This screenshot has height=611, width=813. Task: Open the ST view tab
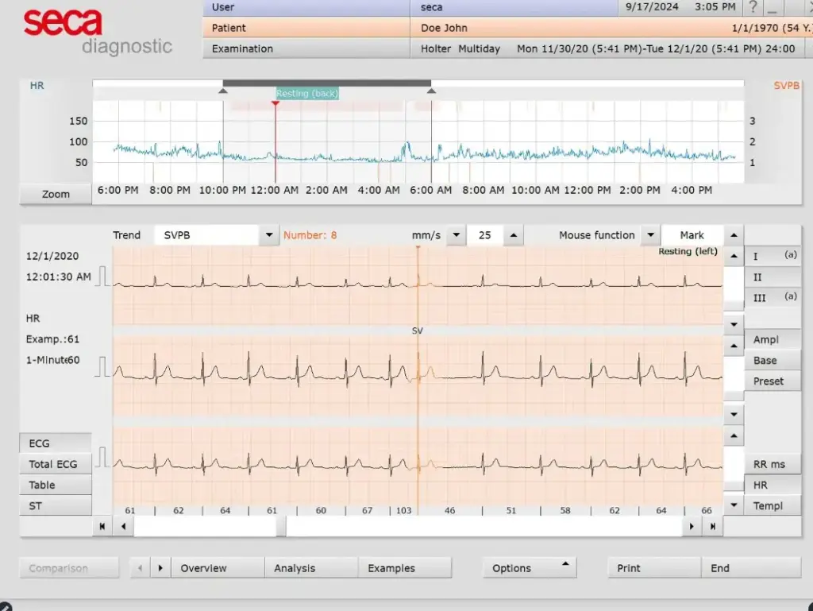[x=55, y=505]
